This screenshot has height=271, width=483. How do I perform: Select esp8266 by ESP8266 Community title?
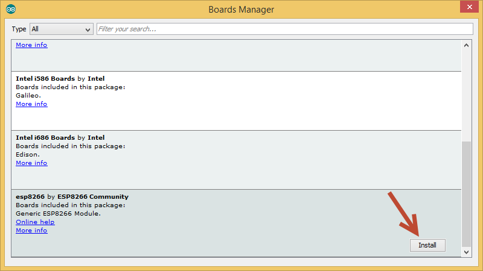[x=72, y=197]
